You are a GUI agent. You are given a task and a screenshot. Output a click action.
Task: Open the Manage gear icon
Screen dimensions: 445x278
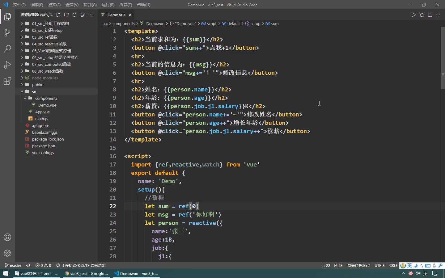tap(7, 253)
